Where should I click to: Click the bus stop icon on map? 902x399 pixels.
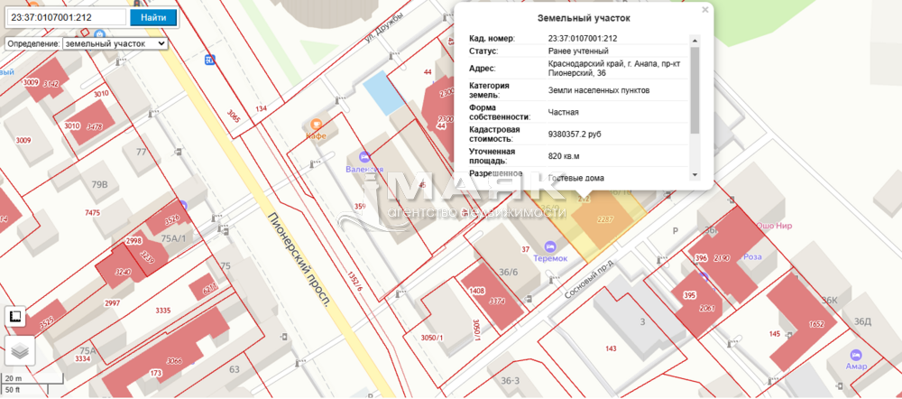point(210,60)
